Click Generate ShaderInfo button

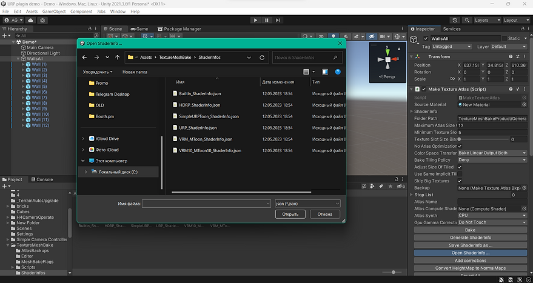pyautogui.click(x=470, y=238)
